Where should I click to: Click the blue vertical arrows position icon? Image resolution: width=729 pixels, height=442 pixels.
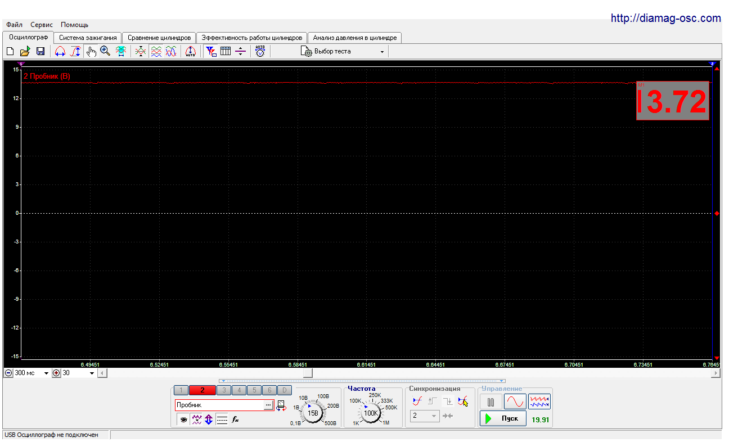tap(209, 420)
